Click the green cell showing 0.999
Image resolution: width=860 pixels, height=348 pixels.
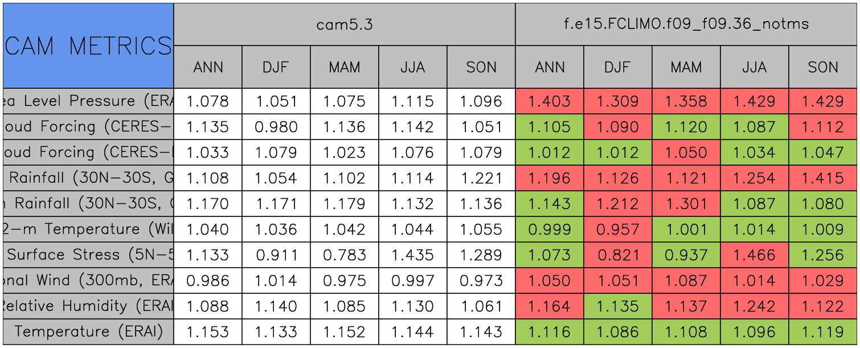(550, 230)
